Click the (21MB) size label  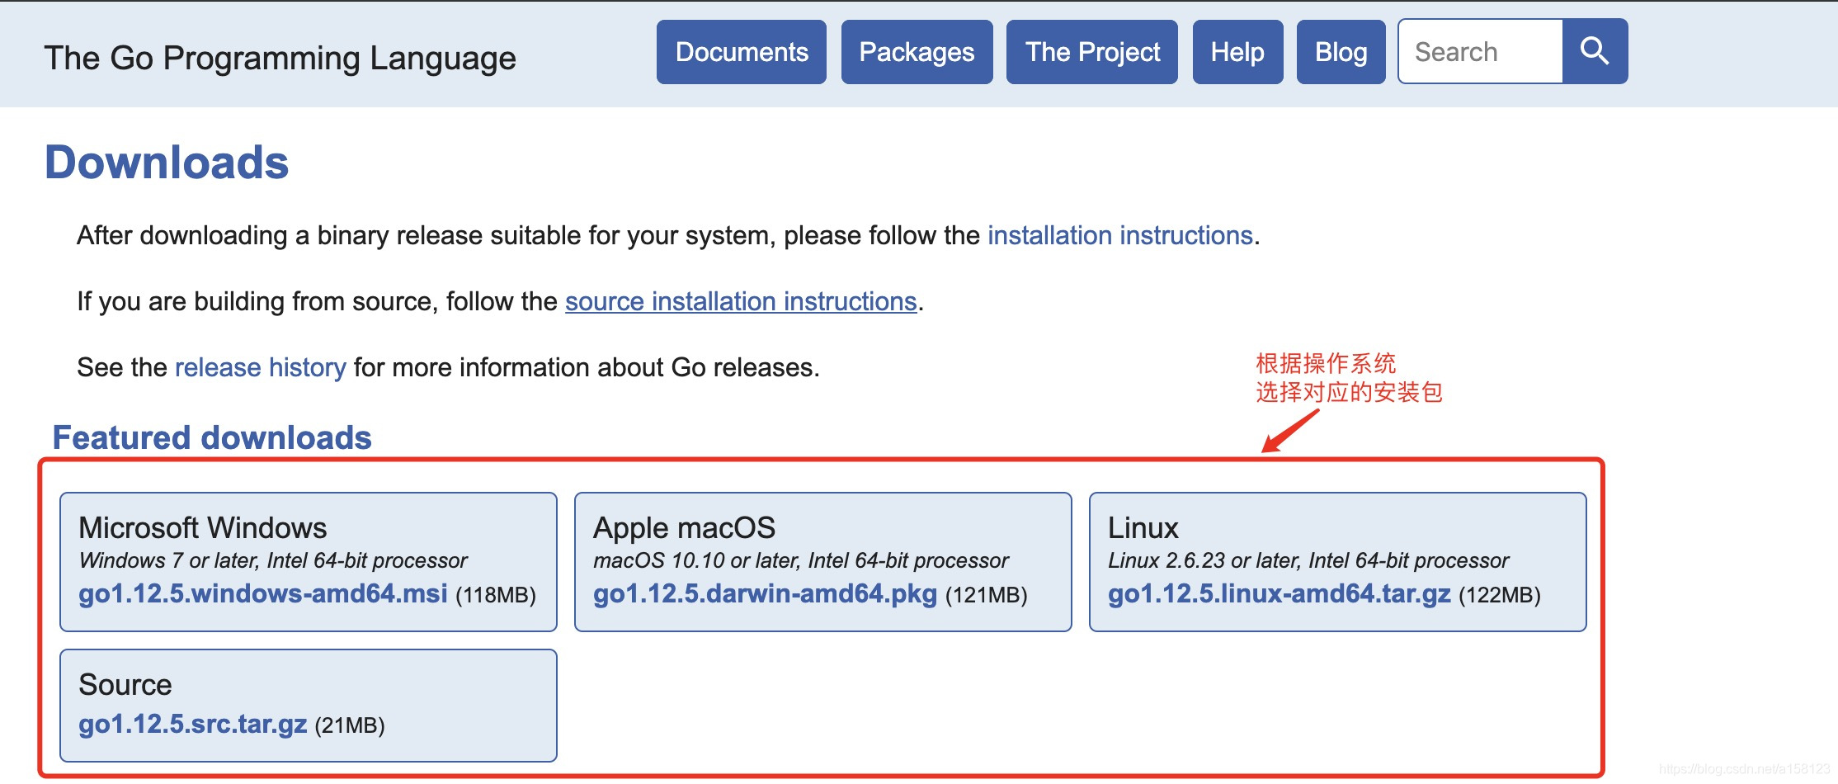tap(350, 725)
